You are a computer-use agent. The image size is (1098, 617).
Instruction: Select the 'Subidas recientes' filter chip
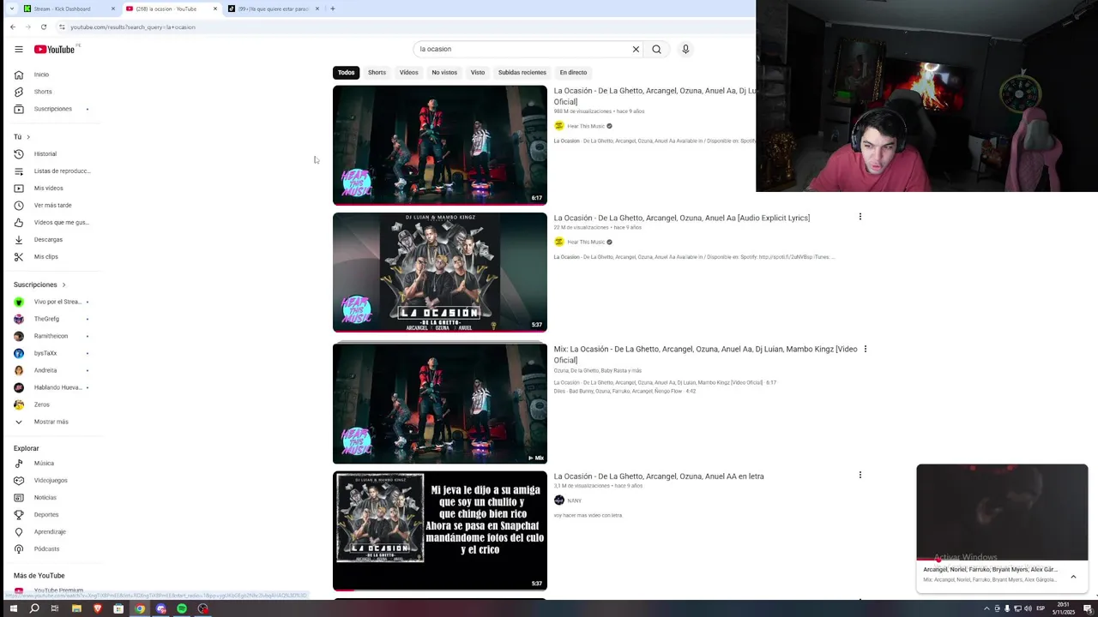tap(522, 72)
